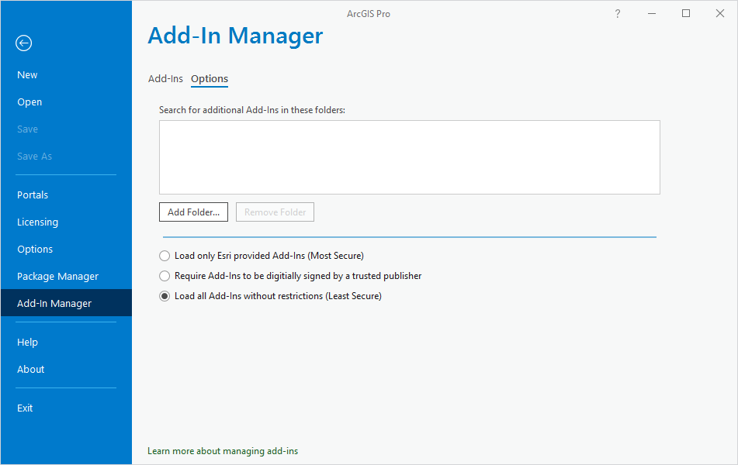Image resolution: width=738 pixels, height=465 pixels.
Task: Open a project via the Open entry
Action: pos(29,102)
